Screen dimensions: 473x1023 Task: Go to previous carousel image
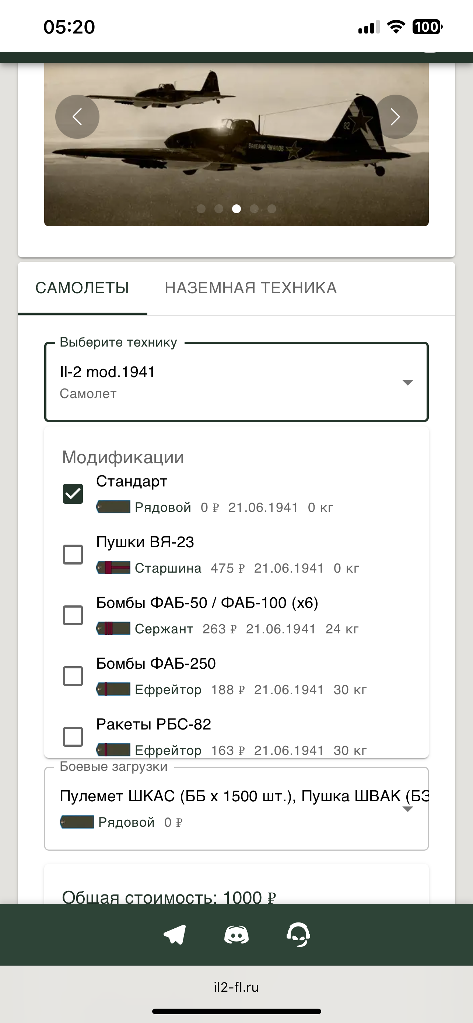(x=77, y=116)
